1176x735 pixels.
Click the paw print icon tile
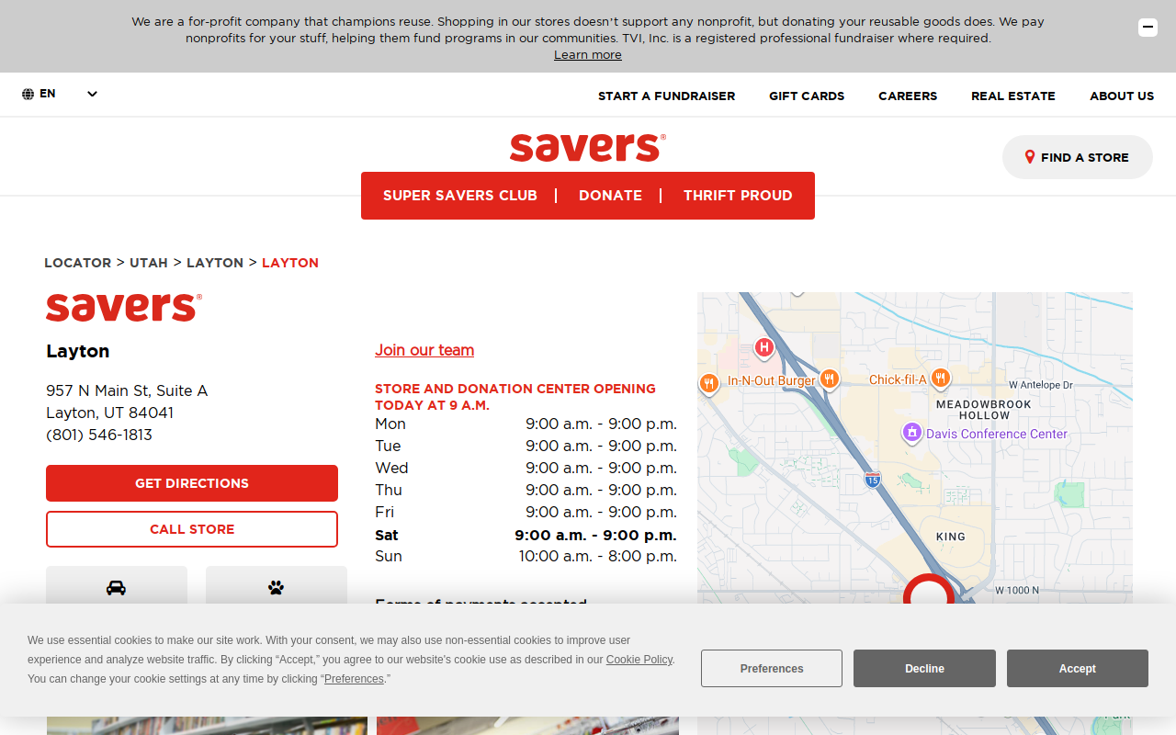tap(277, 586)
